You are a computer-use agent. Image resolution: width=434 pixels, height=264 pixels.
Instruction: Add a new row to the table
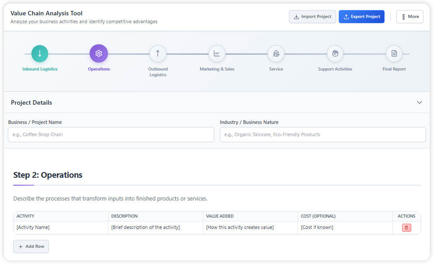coord(31,246)
